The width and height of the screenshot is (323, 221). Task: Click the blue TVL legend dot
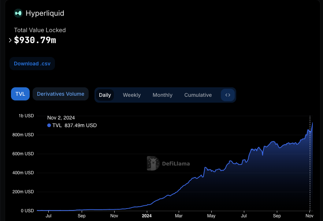tap(49, 125)
